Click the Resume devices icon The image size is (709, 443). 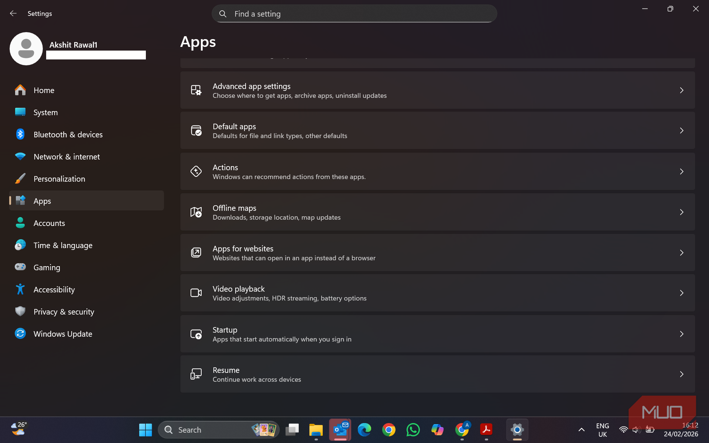click(196, 374)
